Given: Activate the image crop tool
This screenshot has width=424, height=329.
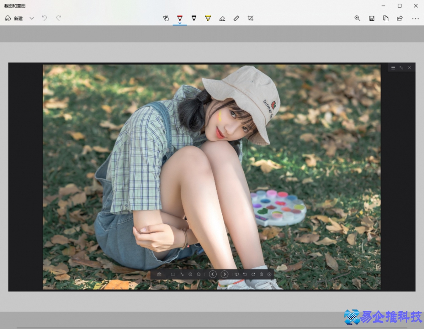Looking at the screenshot, I should [251, 18].
